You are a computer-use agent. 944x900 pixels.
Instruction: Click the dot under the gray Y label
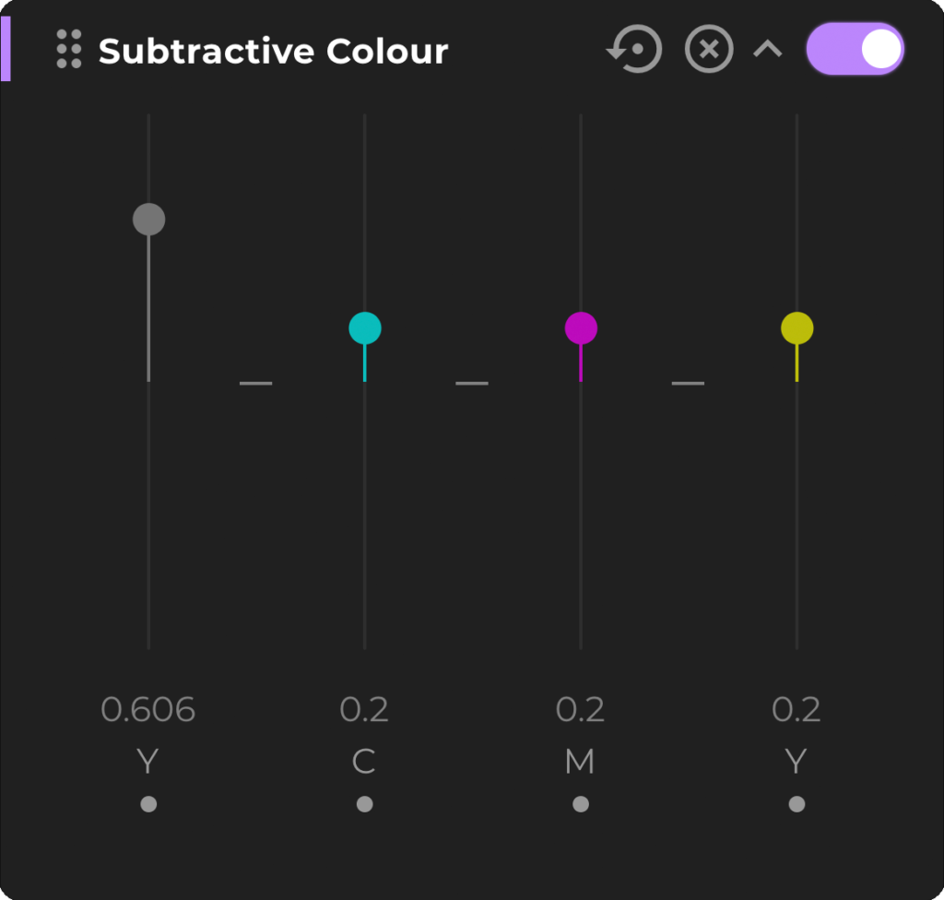click(147, 803)
